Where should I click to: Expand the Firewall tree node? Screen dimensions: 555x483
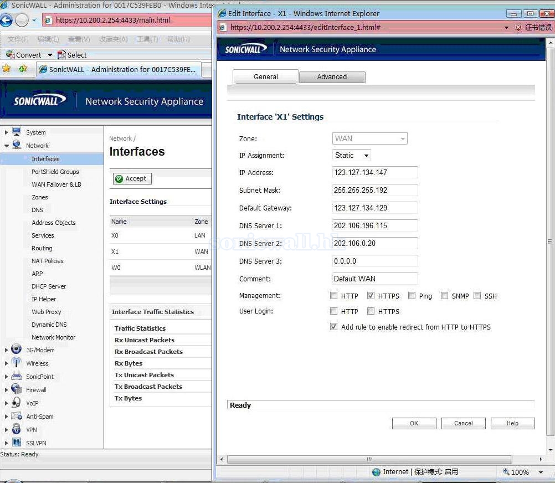click(x=6, y=390)
